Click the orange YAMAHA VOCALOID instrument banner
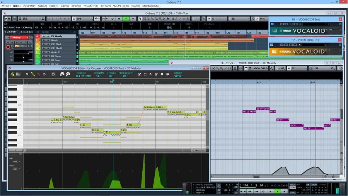 [x=305, y=51]
